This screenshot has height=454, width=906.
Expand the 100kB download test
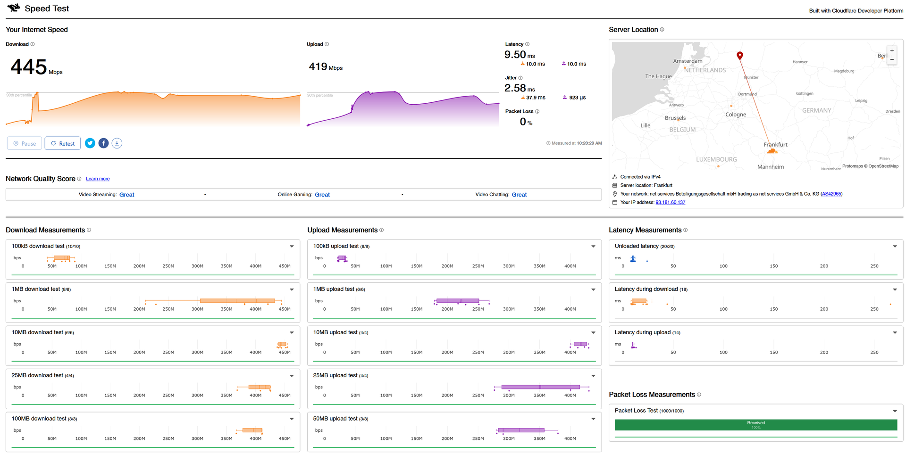pos(292,247)
